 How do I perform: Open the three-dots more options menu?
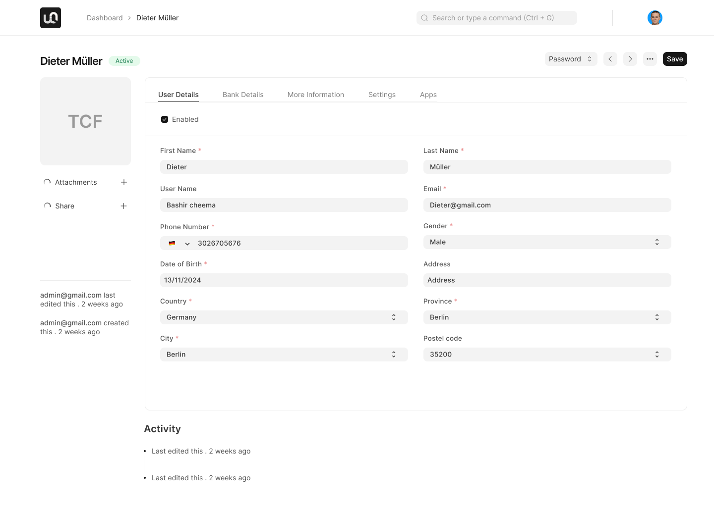point(650,59)
